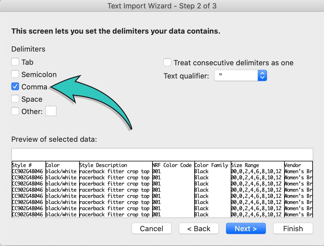This screenshot has height=246, width=324.
Task: Toggle Treat consecutive delimiters as one
Action: click(167, 62)
